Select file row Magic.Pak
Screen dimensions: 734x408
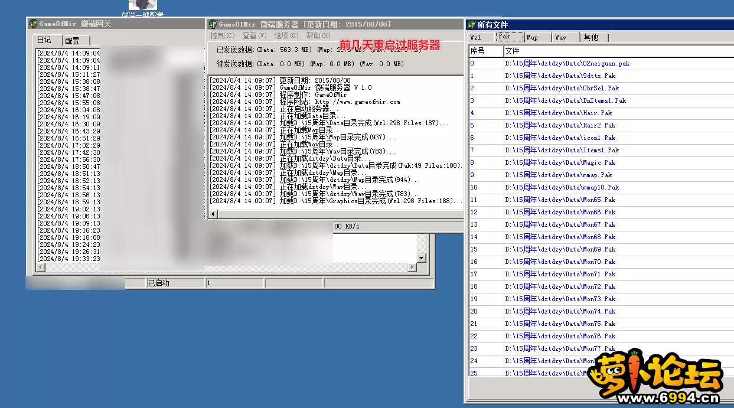coord(601,162)
